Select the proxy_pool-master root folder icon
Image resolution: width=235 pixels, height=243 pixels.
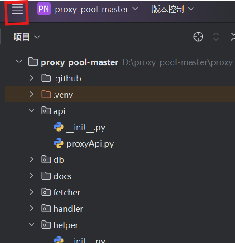(33, 62)
